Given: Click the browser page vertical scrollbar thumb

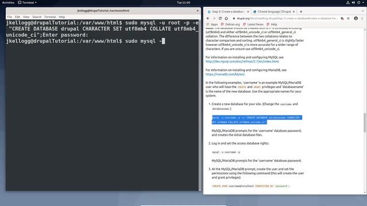Looking at the screenshot, I should click(365, 122).
